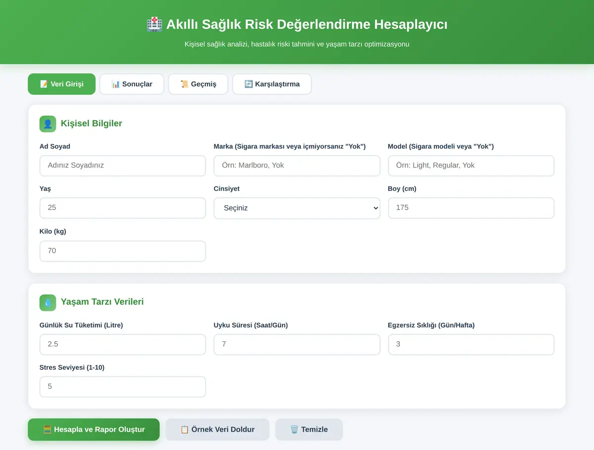Image resolution: width=594 pixels, height=450 pixels.
Task: Focus the Kilo (kg) field
Action: (123, 251)
